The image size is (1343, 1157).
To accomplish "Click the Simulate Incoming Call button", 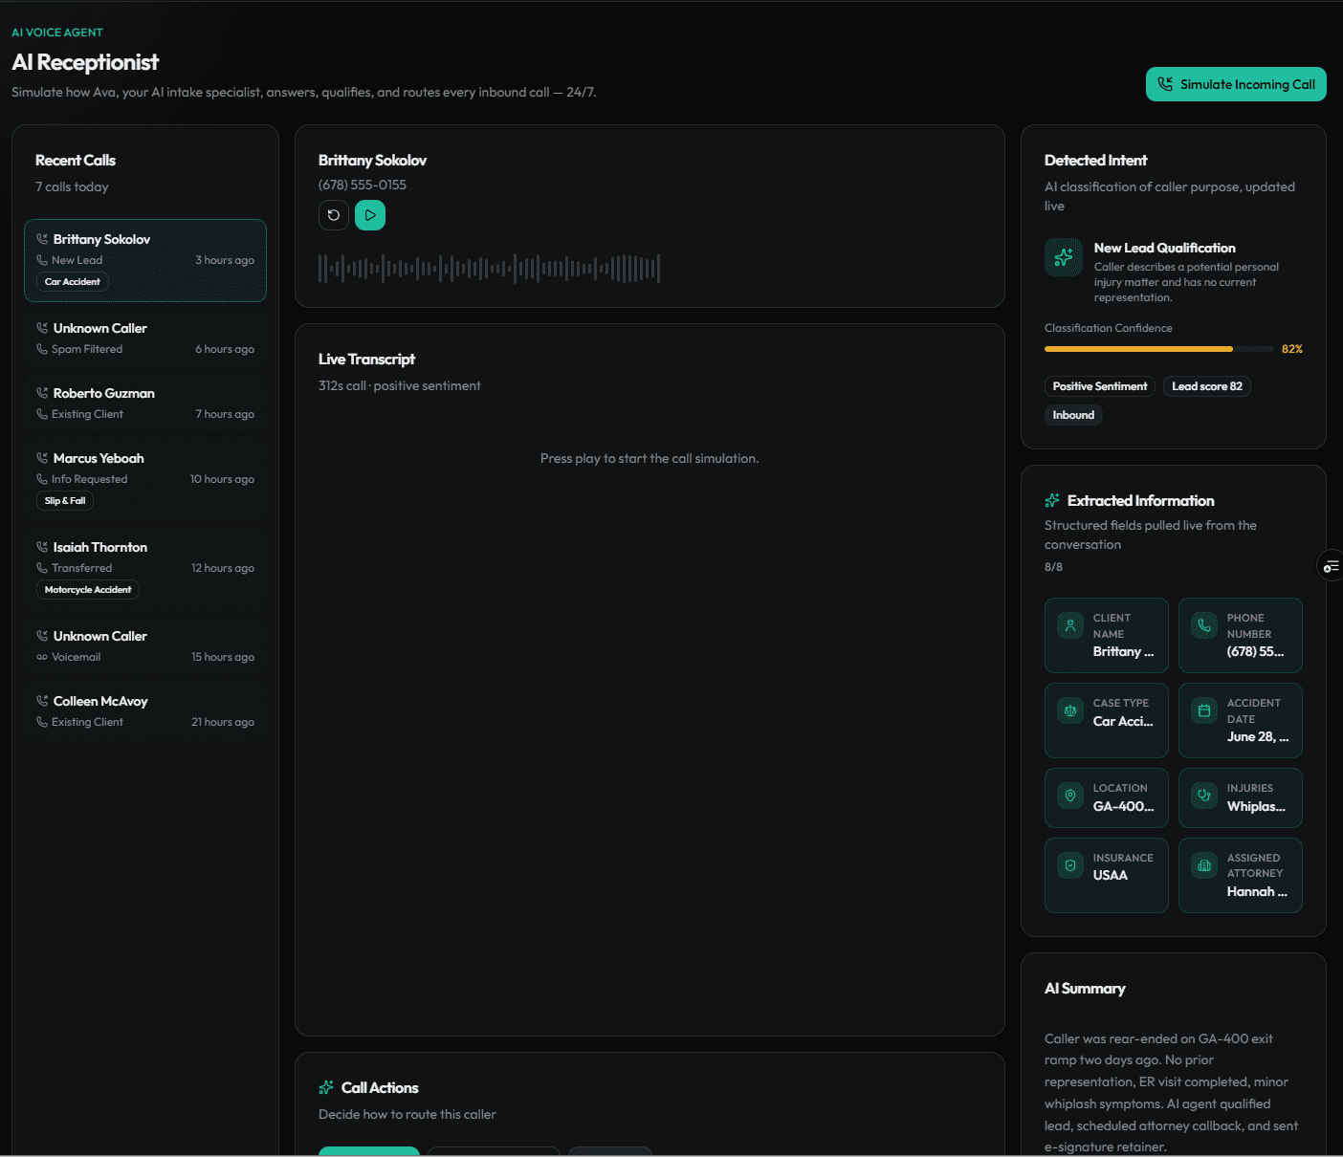I will click(1236, 84).
